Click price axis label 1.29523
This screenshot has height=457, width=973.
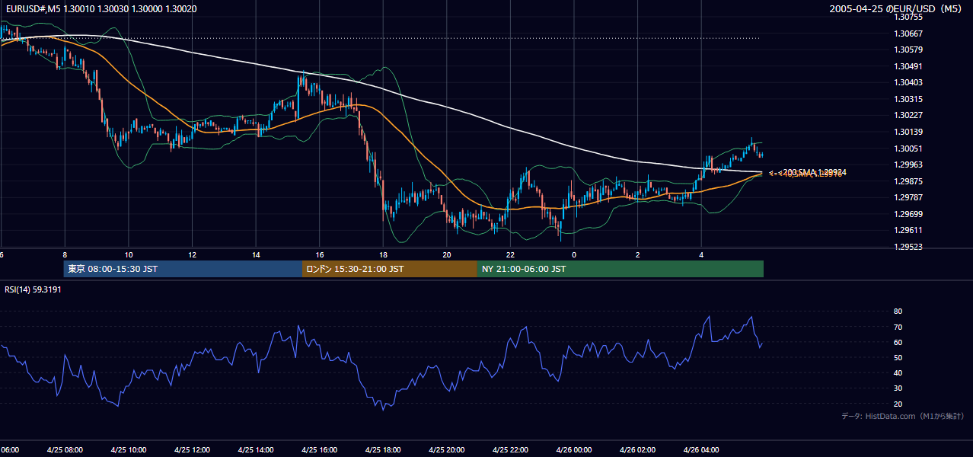908,247
